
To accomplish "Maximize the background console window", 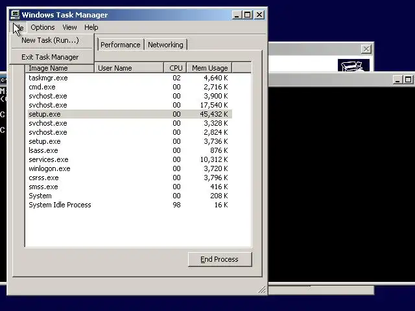I will click(408, 80).
